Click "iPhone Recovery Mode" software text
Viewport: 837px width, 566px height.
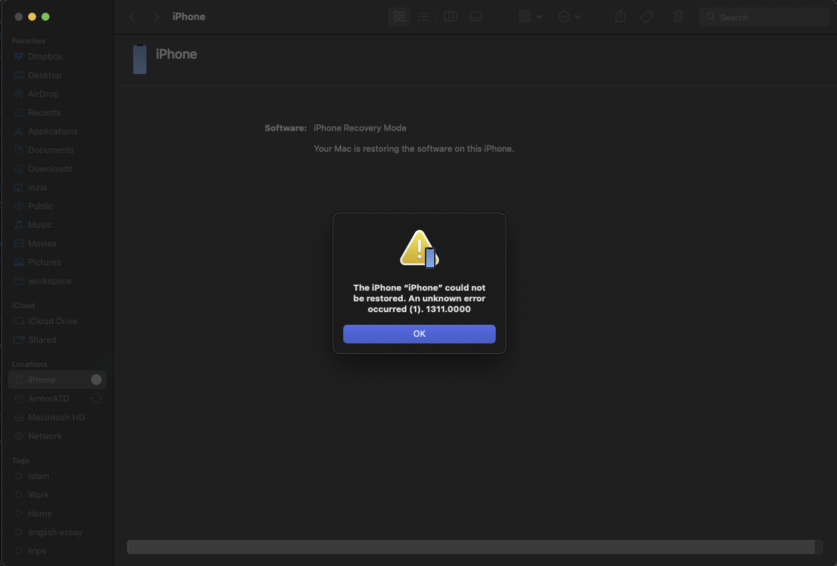click(x=360, y=128)
